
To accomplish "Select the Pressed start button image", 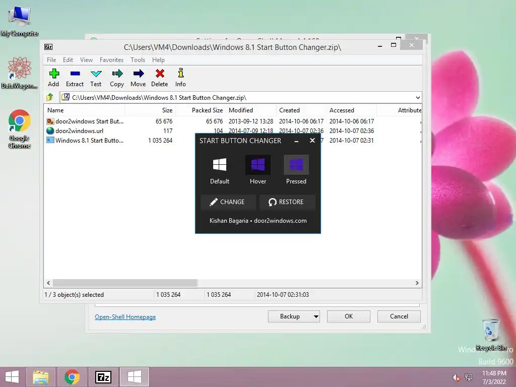I will [x=296, y=165].
